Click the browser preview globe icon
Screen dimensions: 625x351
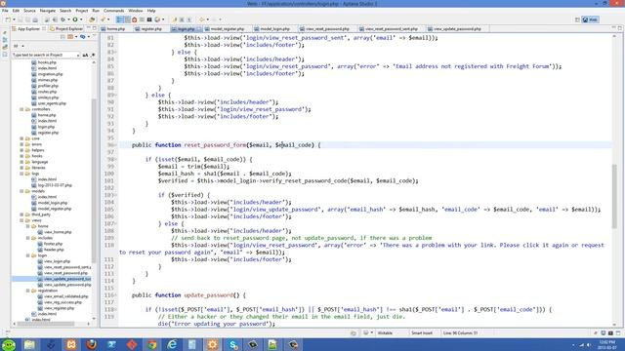tap(157, 19)
